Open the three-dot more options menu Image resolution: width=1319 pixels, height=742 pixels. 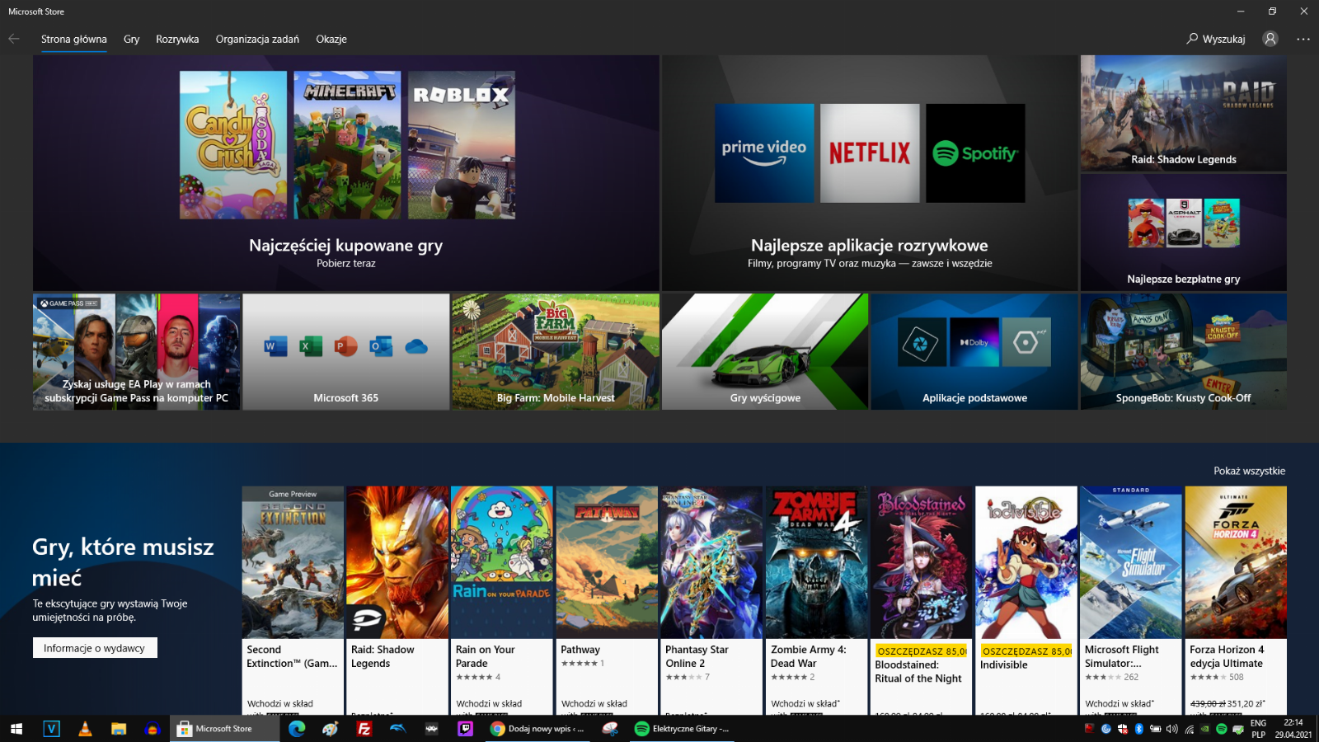pos(1303,39)
